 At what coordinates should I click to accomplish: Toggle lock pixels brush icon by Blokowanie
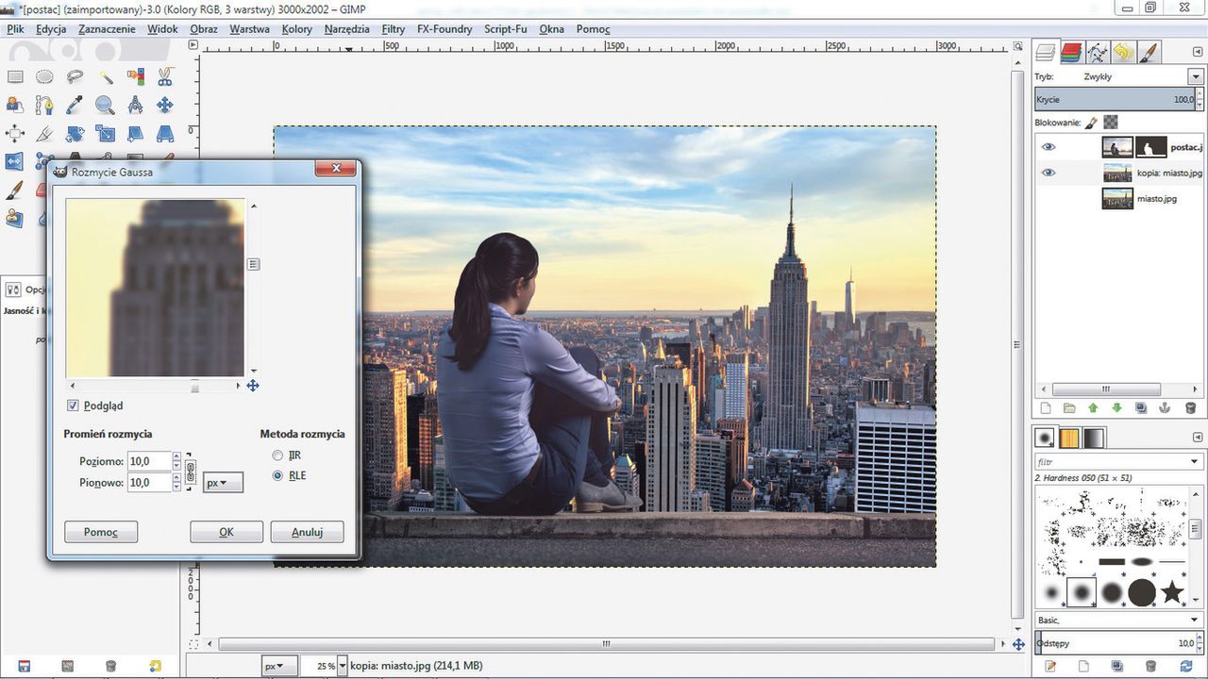(1091, 122)
